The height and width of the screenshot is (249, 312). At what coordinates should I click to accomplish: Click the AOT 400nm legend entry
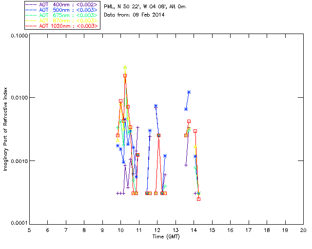coord(61,4)
